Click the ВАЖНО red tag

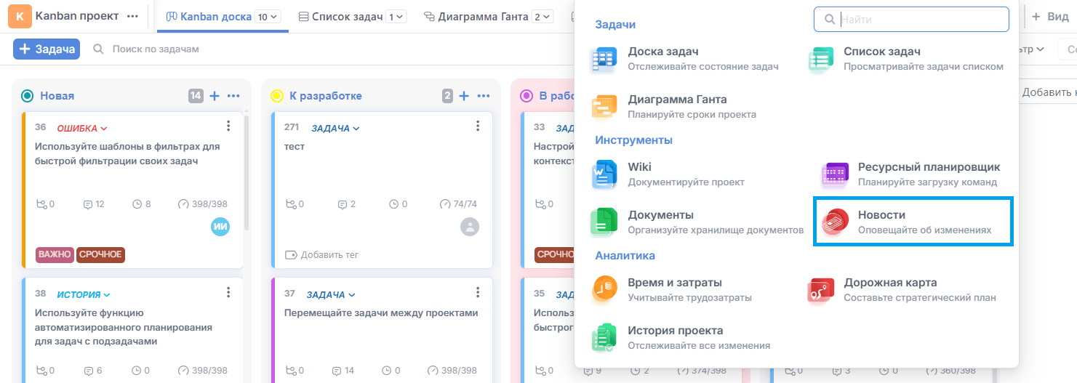55,254
